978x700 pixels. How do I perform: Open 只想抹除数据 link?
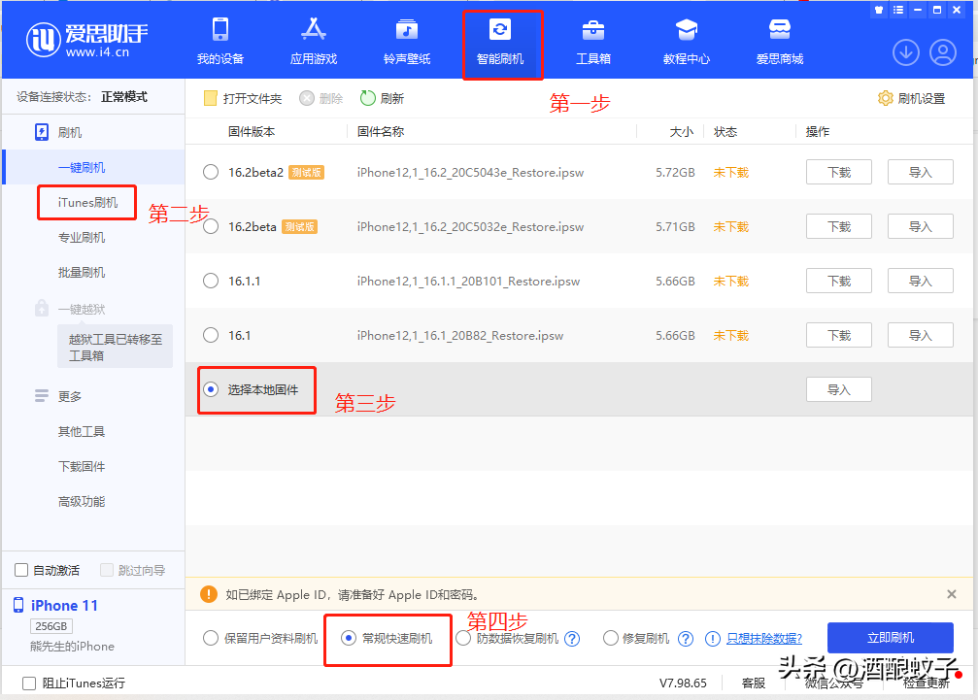[764, 638]
